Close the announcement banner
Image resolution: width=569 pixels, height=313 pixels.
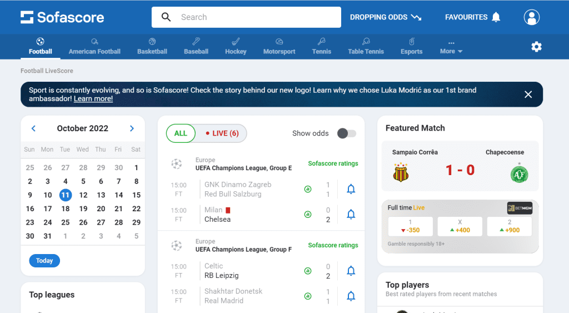[528, 95]
